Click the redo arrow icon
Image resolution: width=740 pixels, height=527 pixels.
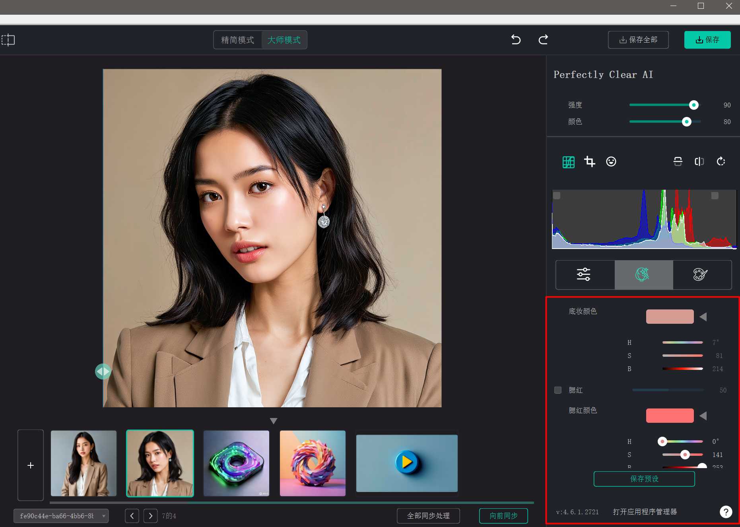tap(543, 39)
